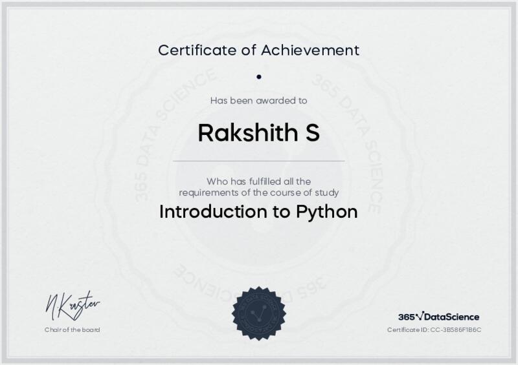The height and width of the screenshot is (365, 518).
Task: Click the word "Python" in course title
Action: pos(326,213)
